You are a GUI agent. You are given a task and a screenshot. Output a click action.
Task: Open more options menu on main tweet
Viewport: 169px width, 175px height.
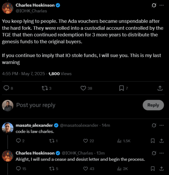click(162, 5)
